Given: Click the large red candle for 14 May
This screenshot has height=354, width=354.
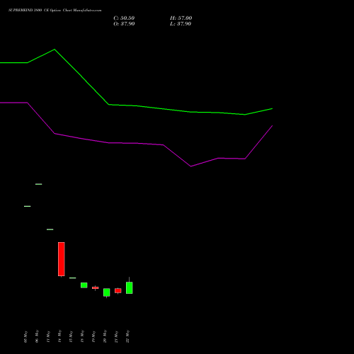Looking at the screenshot, I should tap(62, 259).
